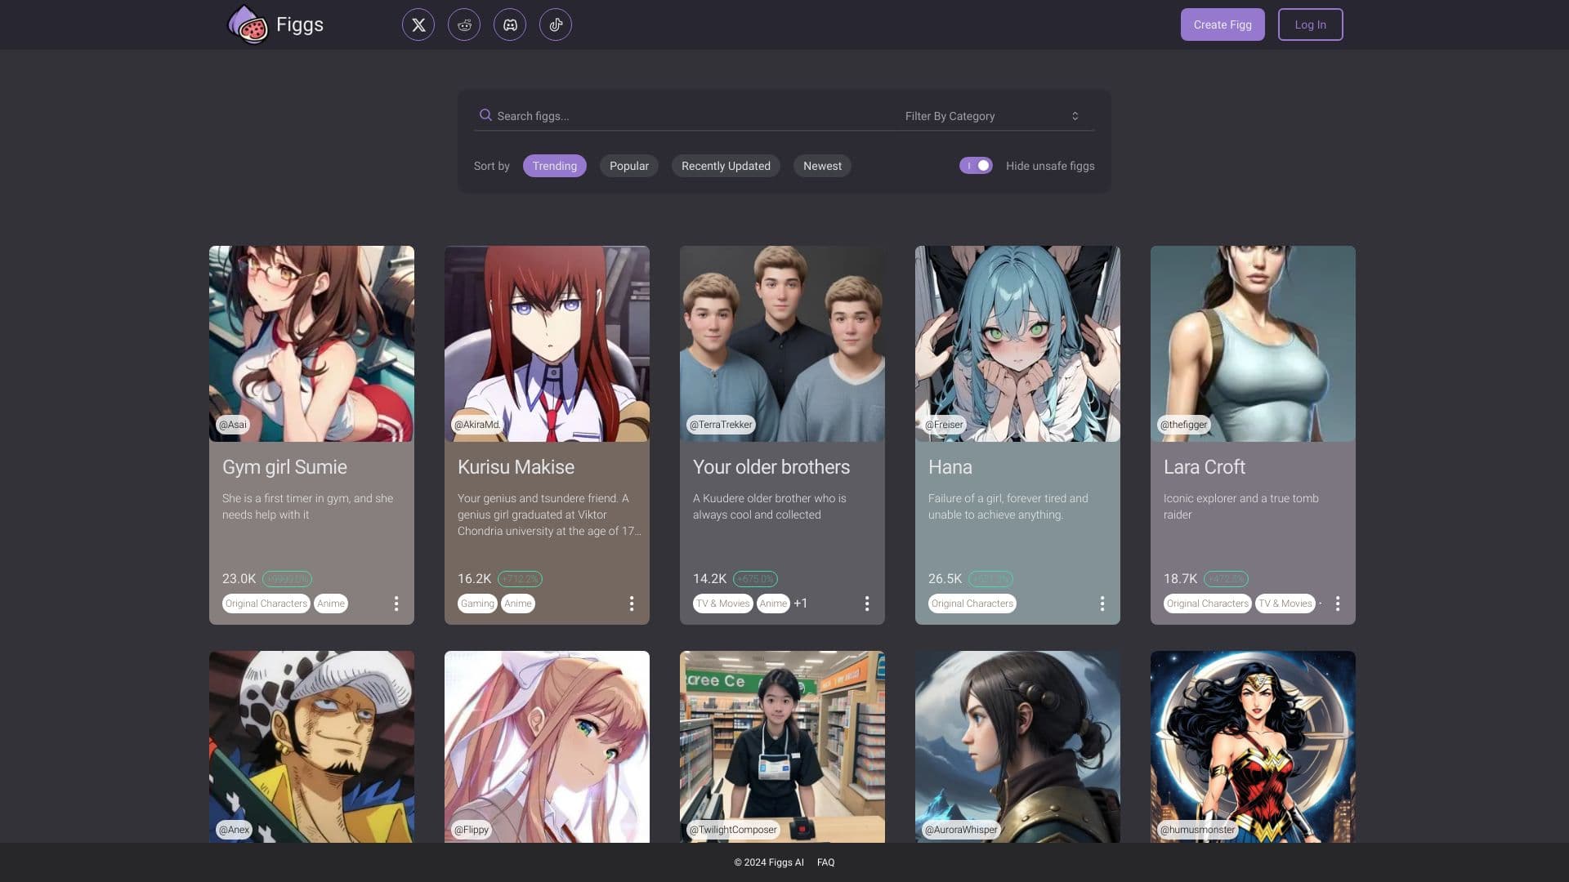Toggle the Hide unsafe figgs switch
Viewport: 1569px width, 882px height.
click(976, 166)
